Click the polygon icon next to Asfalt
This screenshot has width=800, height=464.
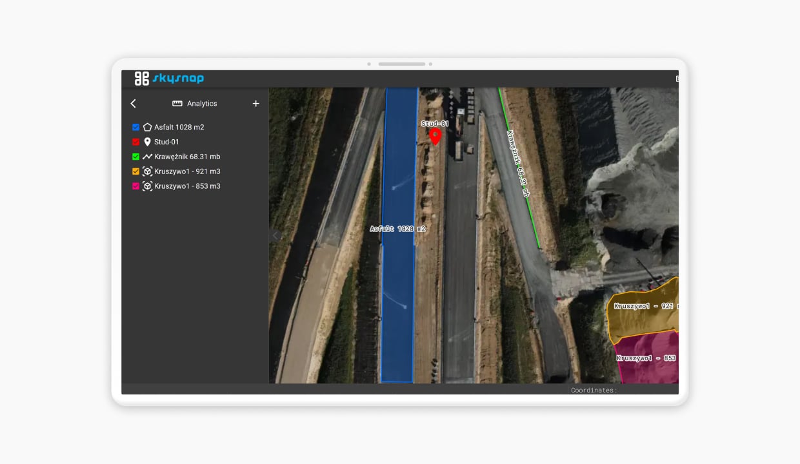click(147, 128)
